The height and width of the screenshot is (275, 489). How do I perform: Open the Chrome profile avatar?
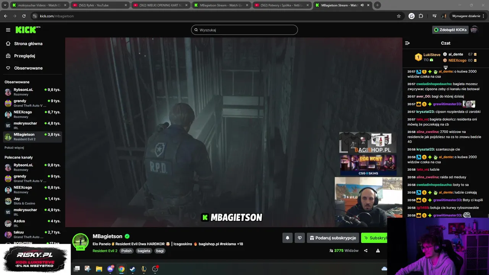tap(444, 16)
